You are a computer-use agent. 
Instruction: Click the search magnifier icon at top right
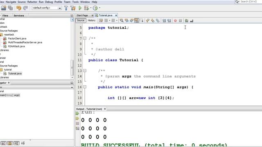point(237,2)
